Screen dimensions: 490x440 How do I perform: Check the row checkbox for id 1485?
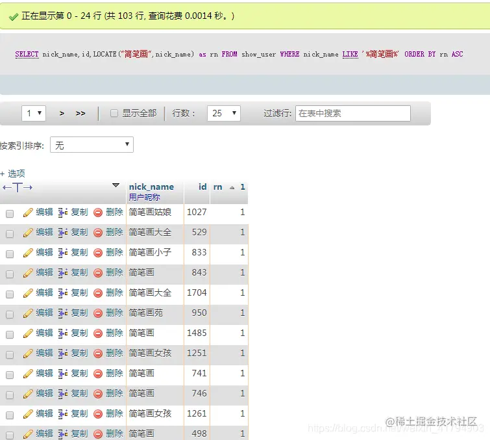click(x=10, y=335)
